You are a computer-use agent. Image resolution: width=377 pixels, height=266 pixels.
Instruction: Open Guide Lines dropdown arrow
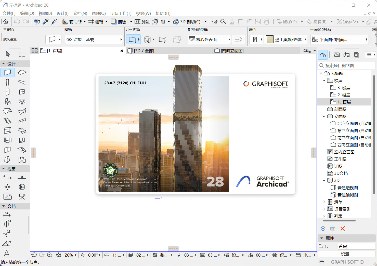(x=85, y=22)
